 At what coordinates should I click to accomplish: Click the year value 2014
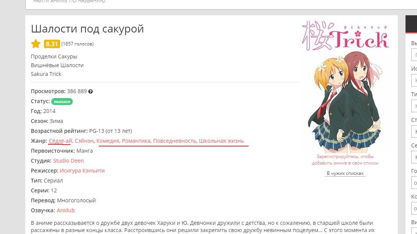pyautogui.click(x=49, y=111)
